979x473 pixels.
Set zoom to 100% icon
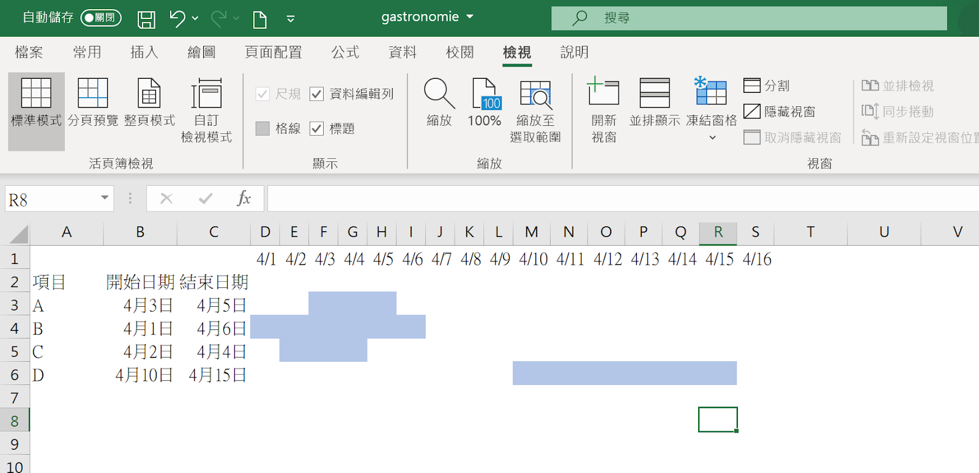(x=485, y=94)
